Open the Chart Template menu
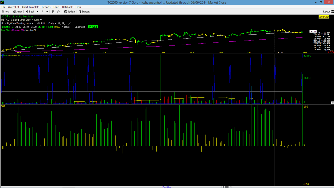Viewport: 334px width, 188px height. (30, 7)
